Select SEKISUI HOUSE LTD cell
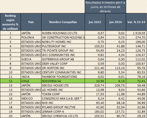 (x=63, y=85)
